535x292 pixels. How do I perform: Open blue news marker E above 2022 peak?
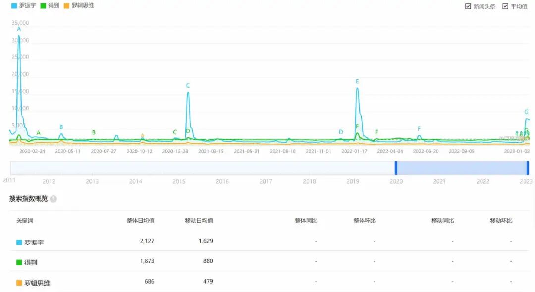tap(357, 82)
